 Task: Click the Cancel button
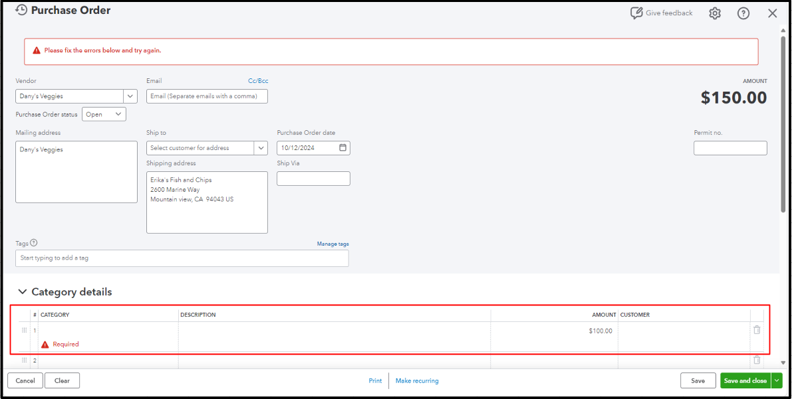[25, 381]
